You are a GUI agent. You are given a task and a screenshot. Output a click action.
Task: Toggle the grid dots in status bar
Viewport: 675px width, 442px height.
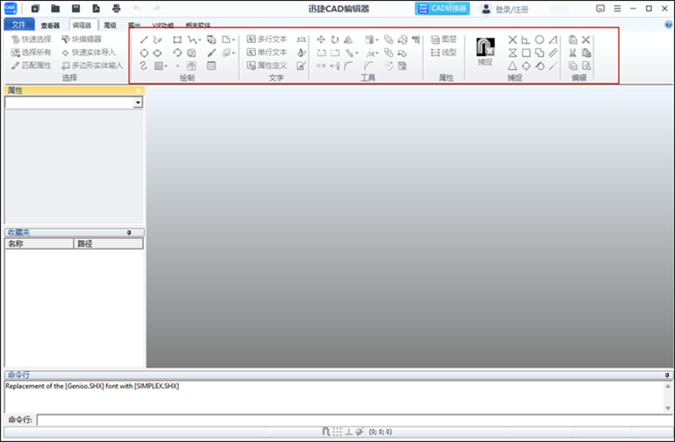click(x=337, y=431)
